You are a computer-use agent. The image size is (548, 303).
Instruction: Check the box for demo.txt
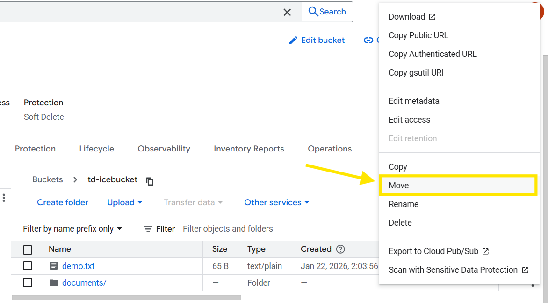[28, 266]
